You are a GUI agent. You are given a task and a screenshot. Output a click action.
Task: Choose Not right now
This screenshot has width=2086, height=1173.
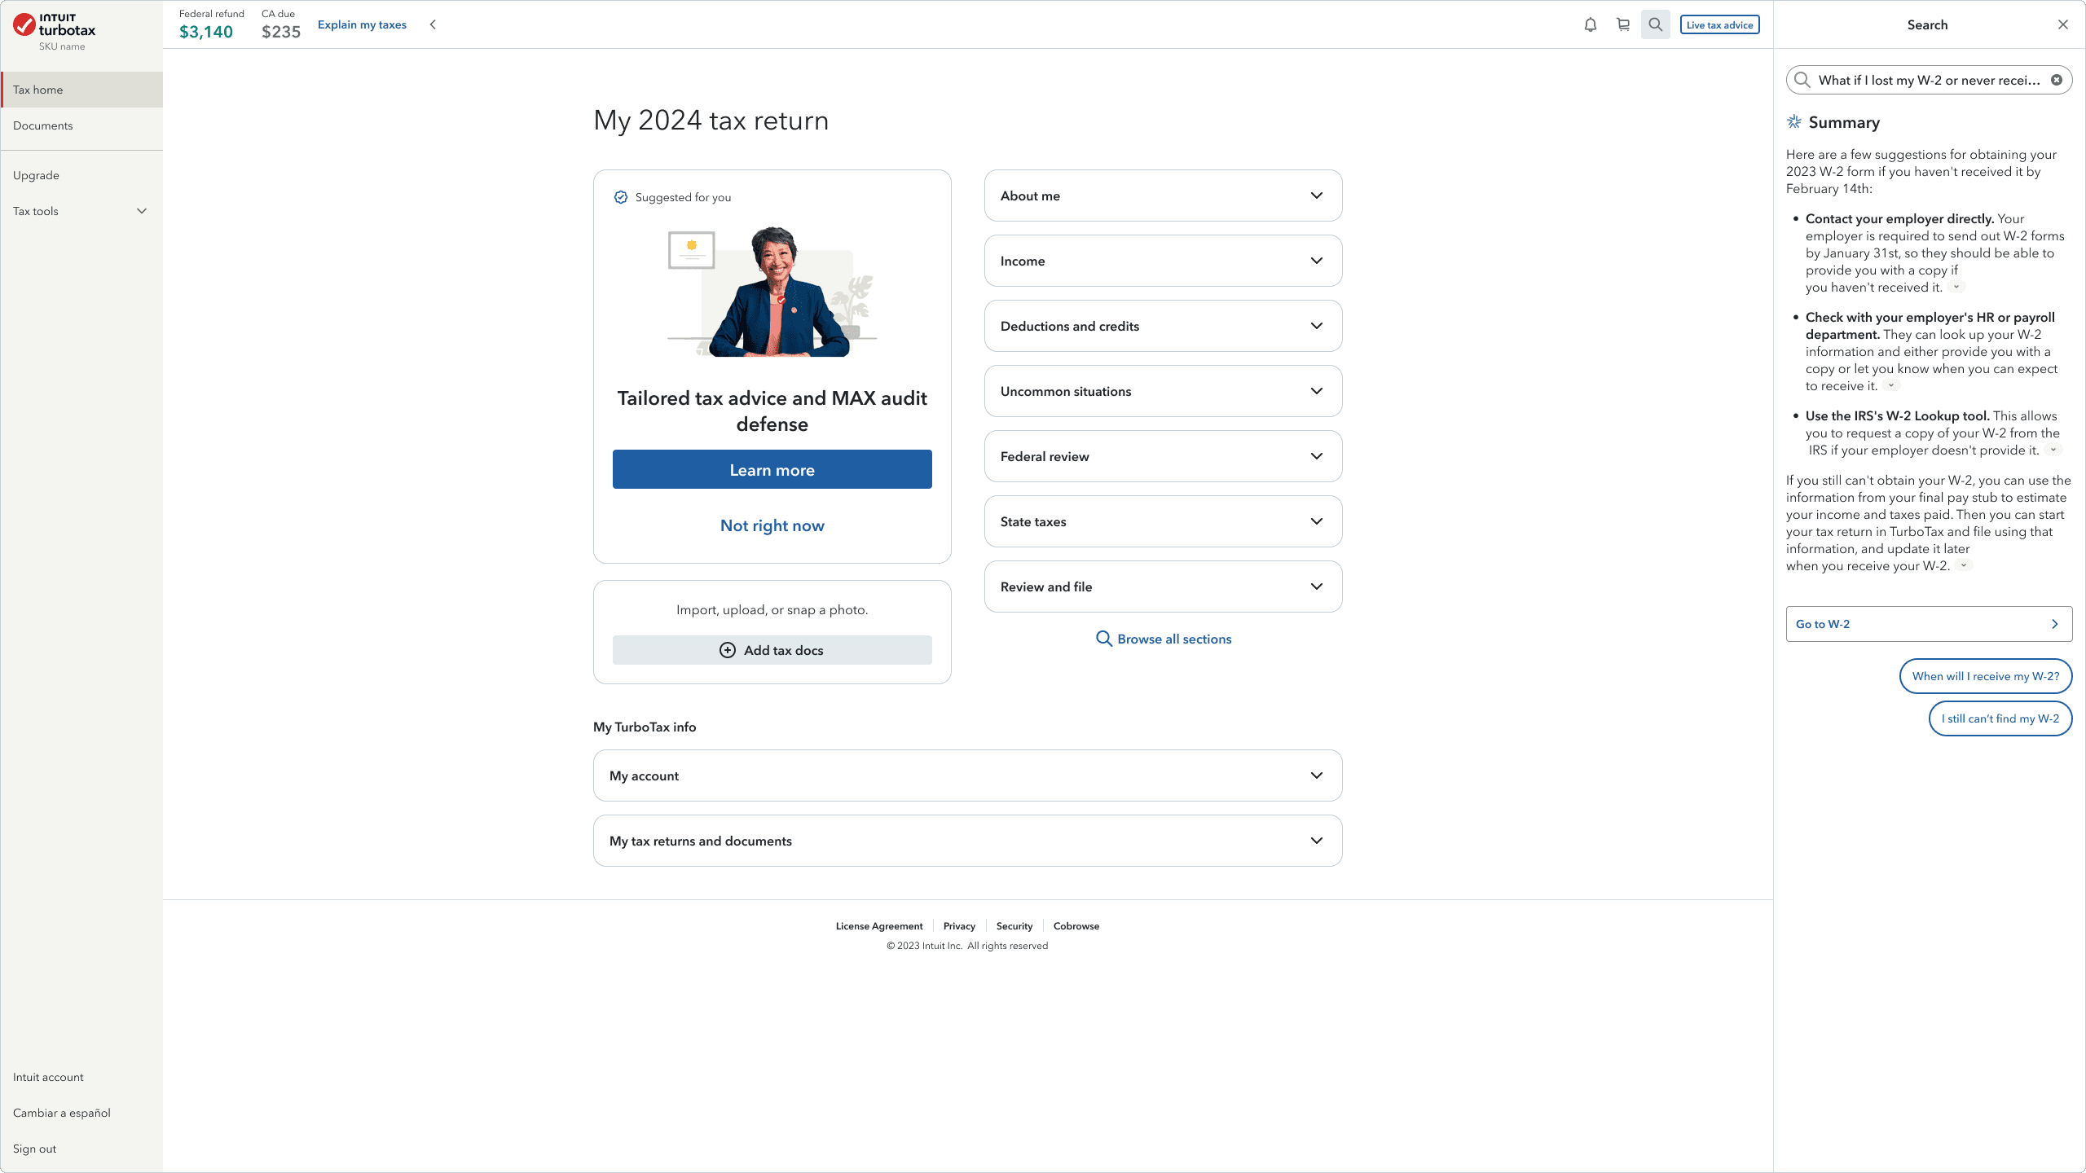click(x=772, y=525)
